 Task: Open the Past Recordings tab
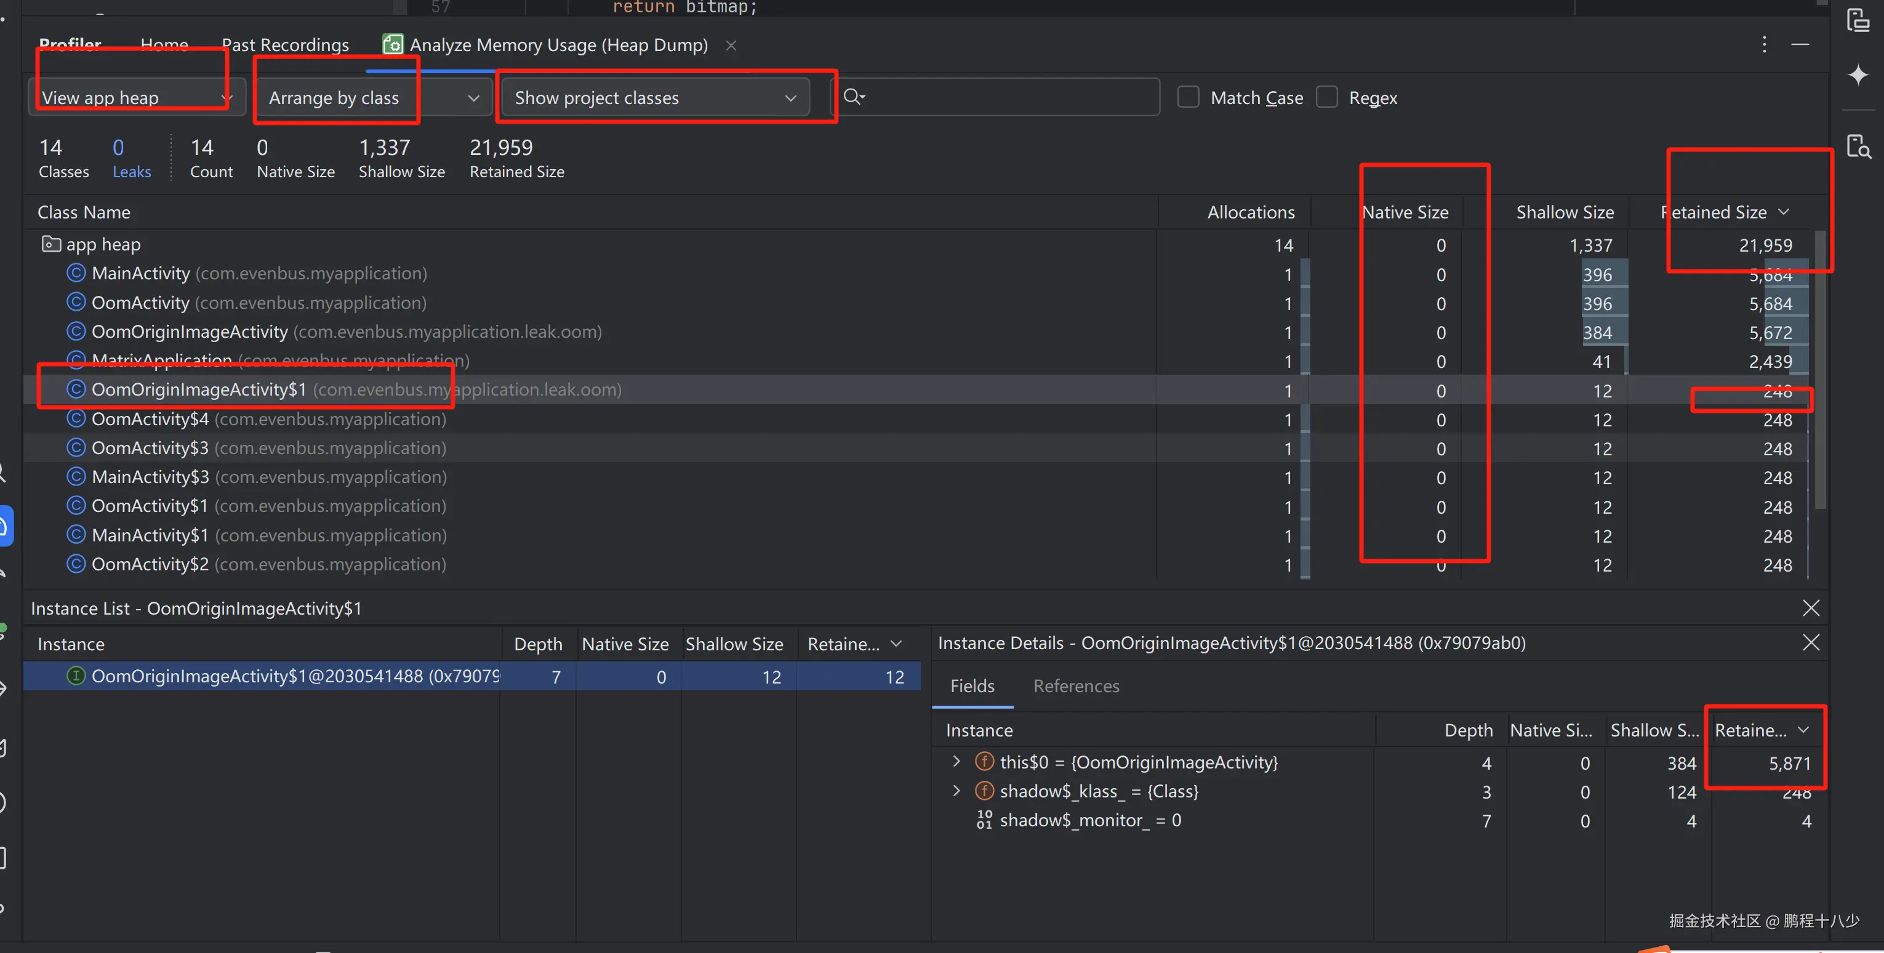(285, 44)
